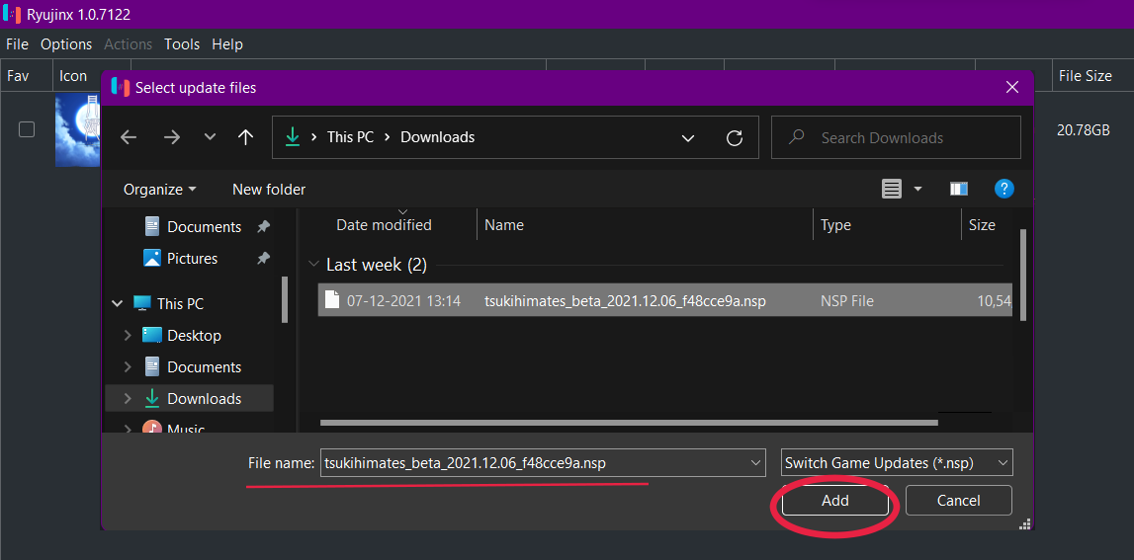Expand the Downloads tree node
The image size is (1134, 560).
click(x=128, y=398)
